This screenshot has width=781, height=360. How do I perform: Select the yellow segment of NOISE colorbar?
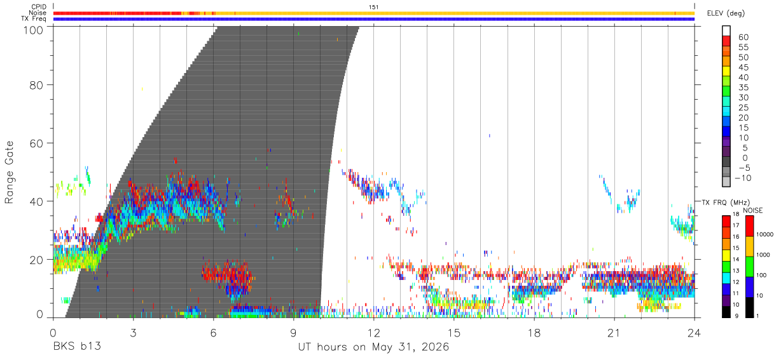pyautogui.click(x=749, y=246)
